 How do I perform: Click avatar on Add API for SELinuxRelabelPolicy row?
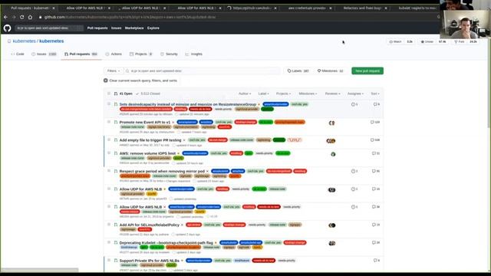(x=332, y=225)
